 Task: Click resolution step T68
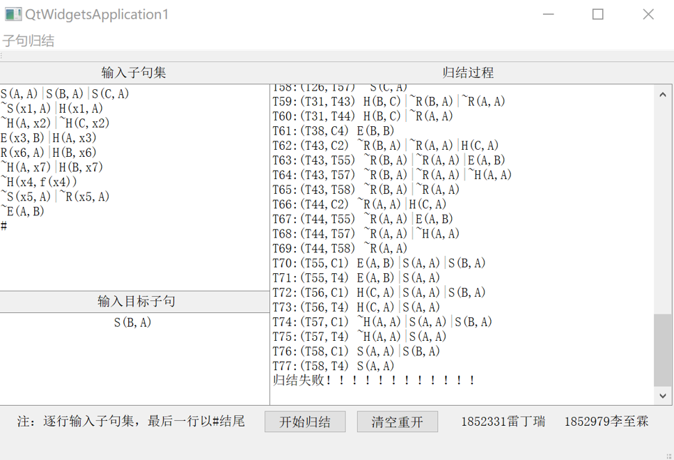pos(366,233)
